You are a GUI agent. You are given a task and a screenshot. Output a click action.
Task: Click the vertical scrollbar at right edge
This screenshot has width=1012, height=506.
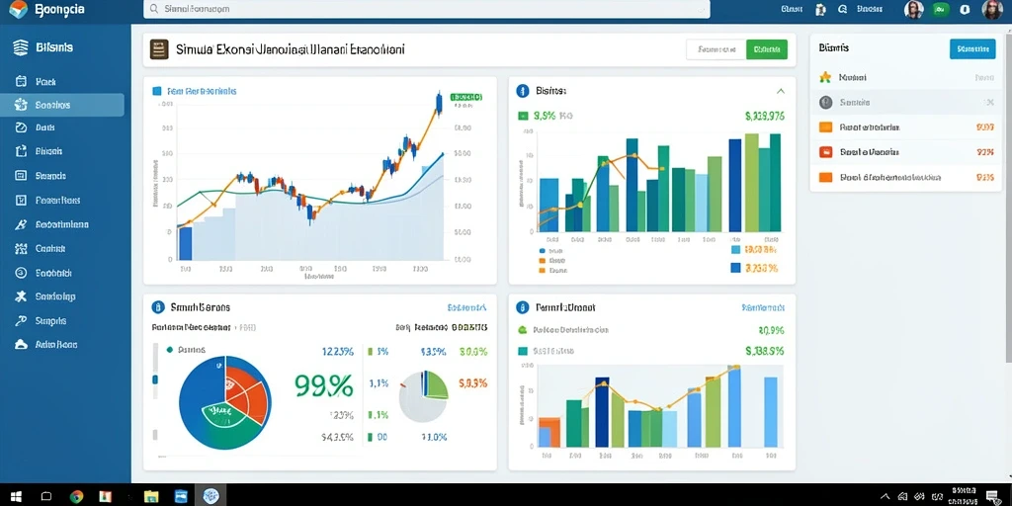click(x=1008, y=194)
